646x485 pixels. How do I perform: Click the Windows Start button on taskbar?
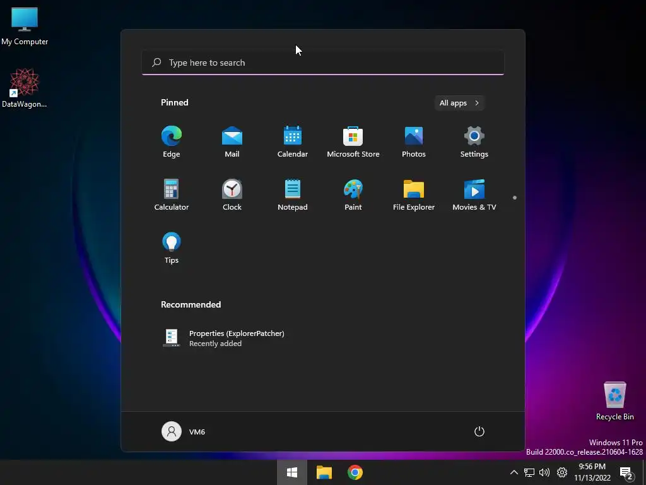pos(292,472)
